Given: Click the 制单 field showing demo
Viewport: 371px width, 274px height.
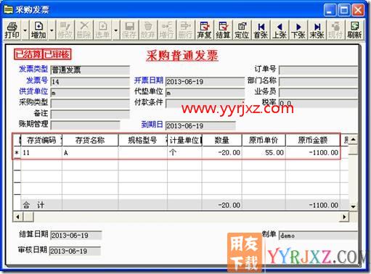Looking at the screenshot, I should 318,236.
